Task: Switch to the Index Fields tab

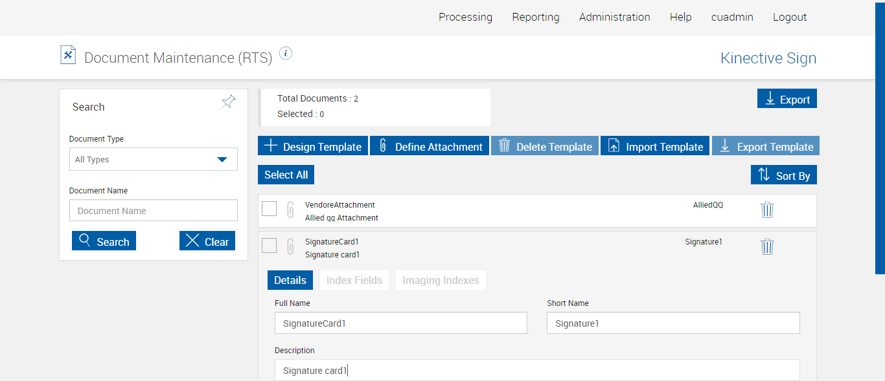Action: point(354,280)
